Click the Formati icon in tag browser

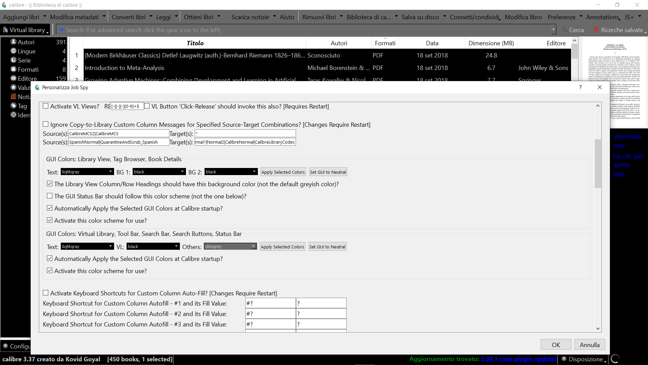point(13,69)
